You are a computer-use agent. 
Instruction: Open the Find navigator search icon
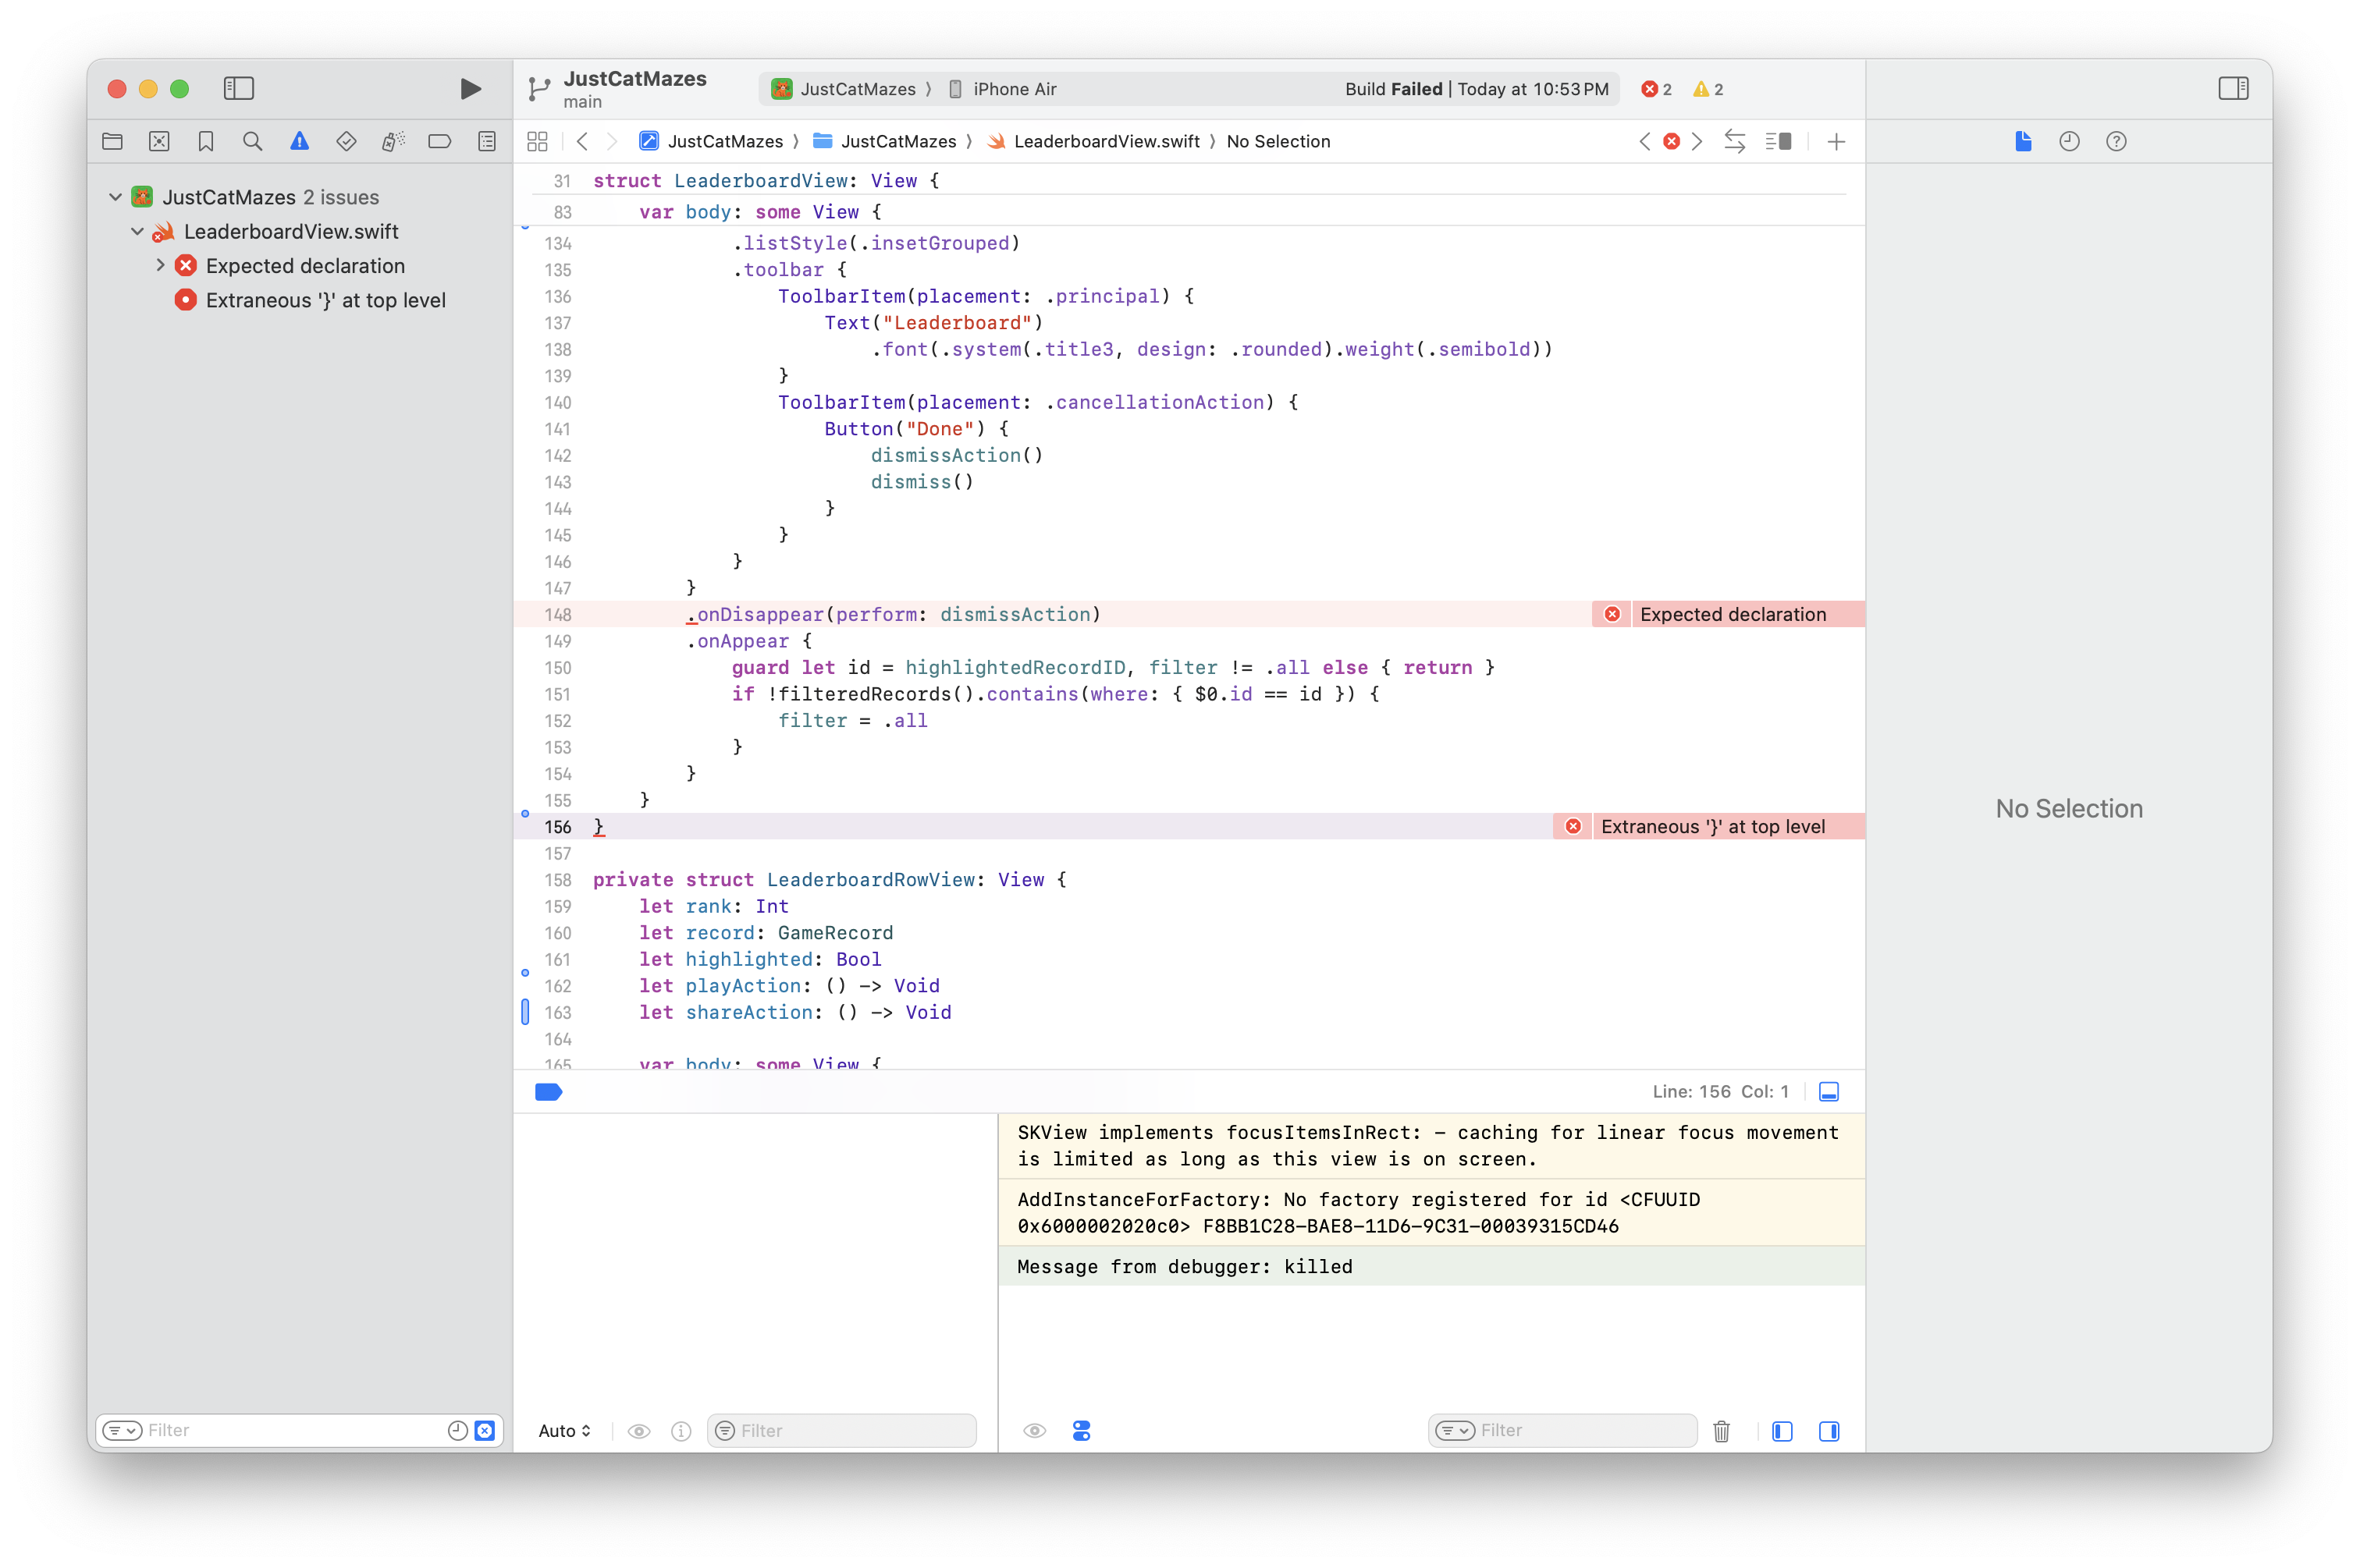[x=252, y=142]
